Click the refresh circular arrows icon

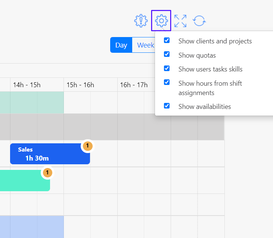(199, 21)
